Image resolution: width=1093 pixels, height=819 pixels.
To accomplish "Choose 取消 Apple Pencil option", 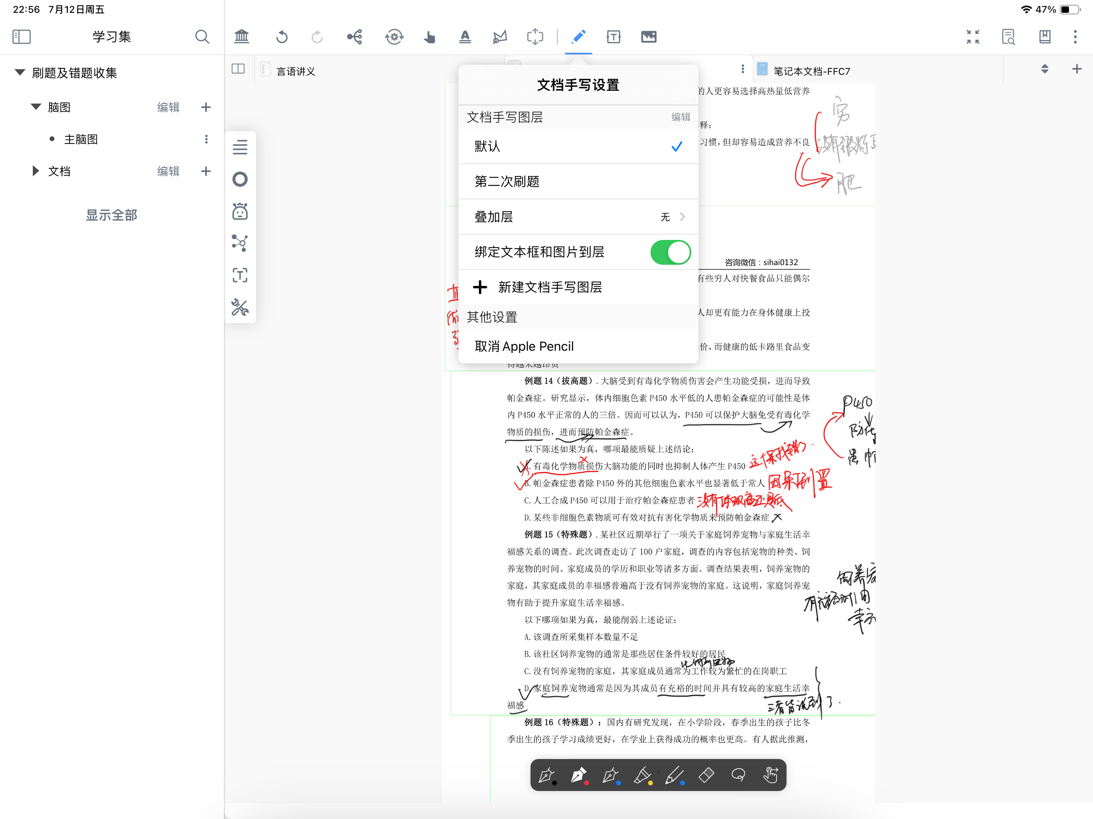I will pos(578,346).
